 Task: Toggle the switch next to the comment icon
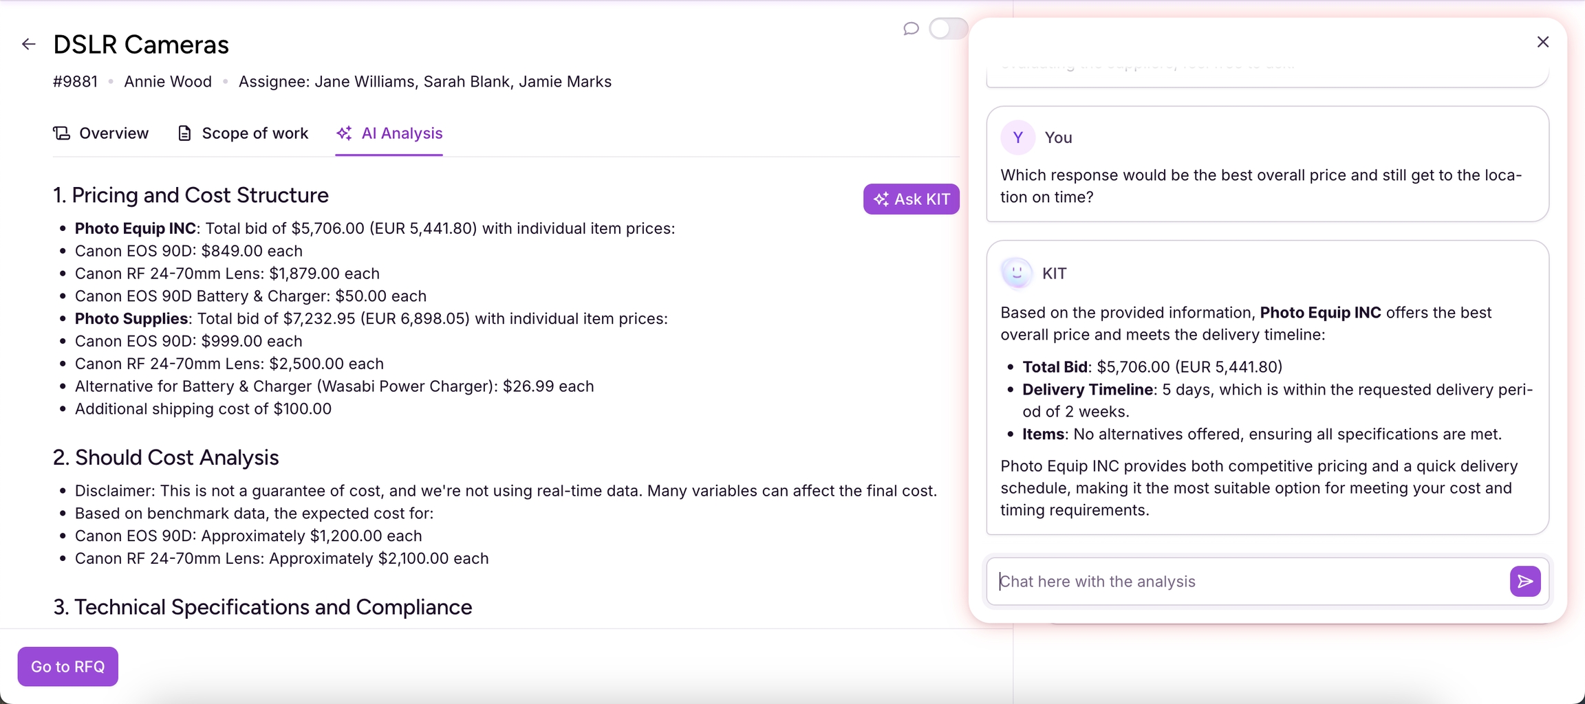pos(948,28)
